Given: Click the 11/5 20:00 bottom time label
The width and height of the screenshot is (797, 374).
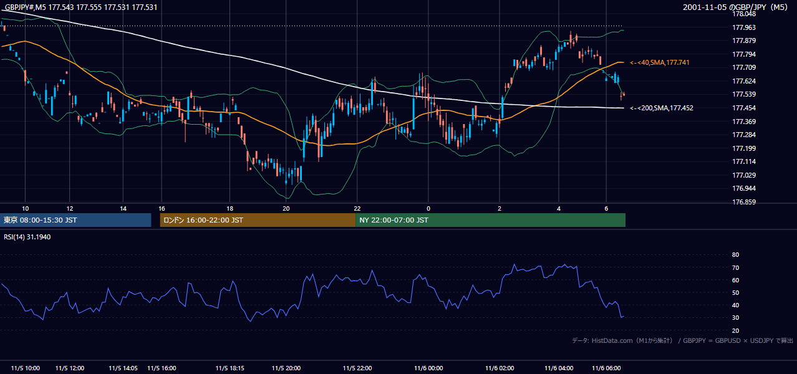Looking at the screenshot, I should (286, 368).
